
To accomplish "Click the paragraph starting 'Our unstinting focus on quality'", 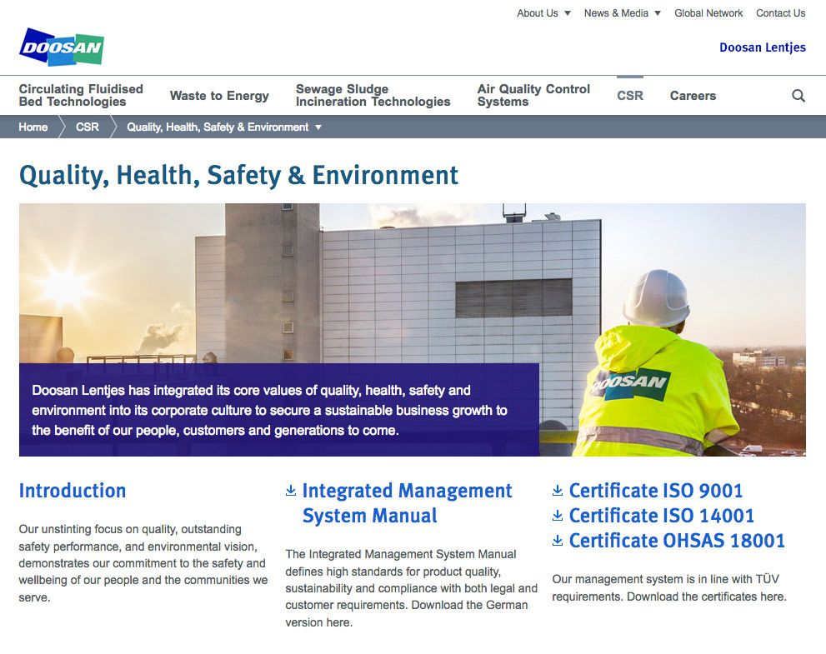I will coord(143,563).
